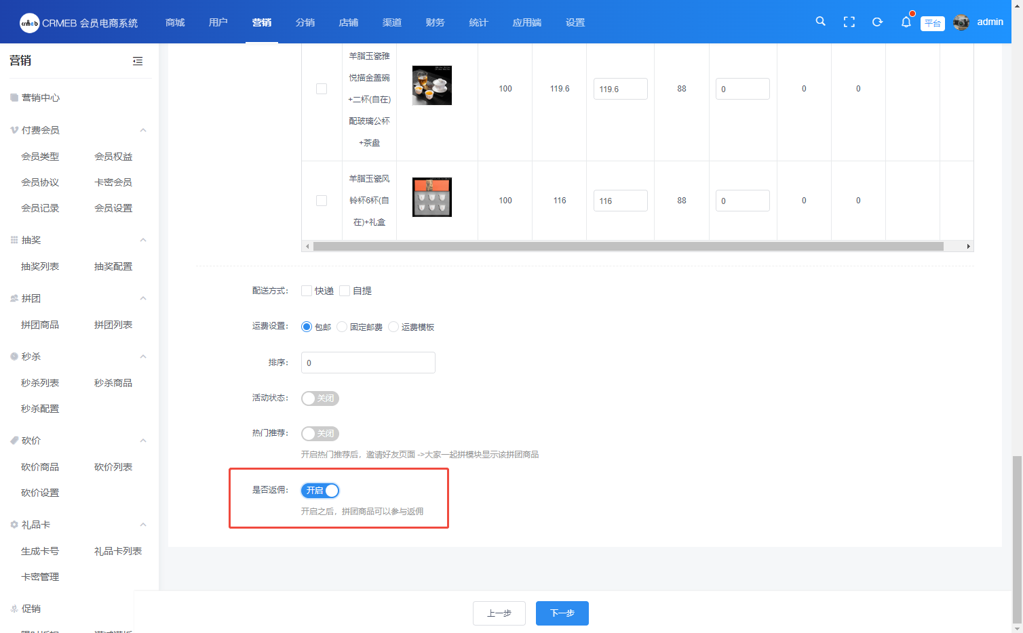The width and height of the screenshot is (1023, 633).
Task: Click the right arrow of table scrollbar
Action: point(968,246)
